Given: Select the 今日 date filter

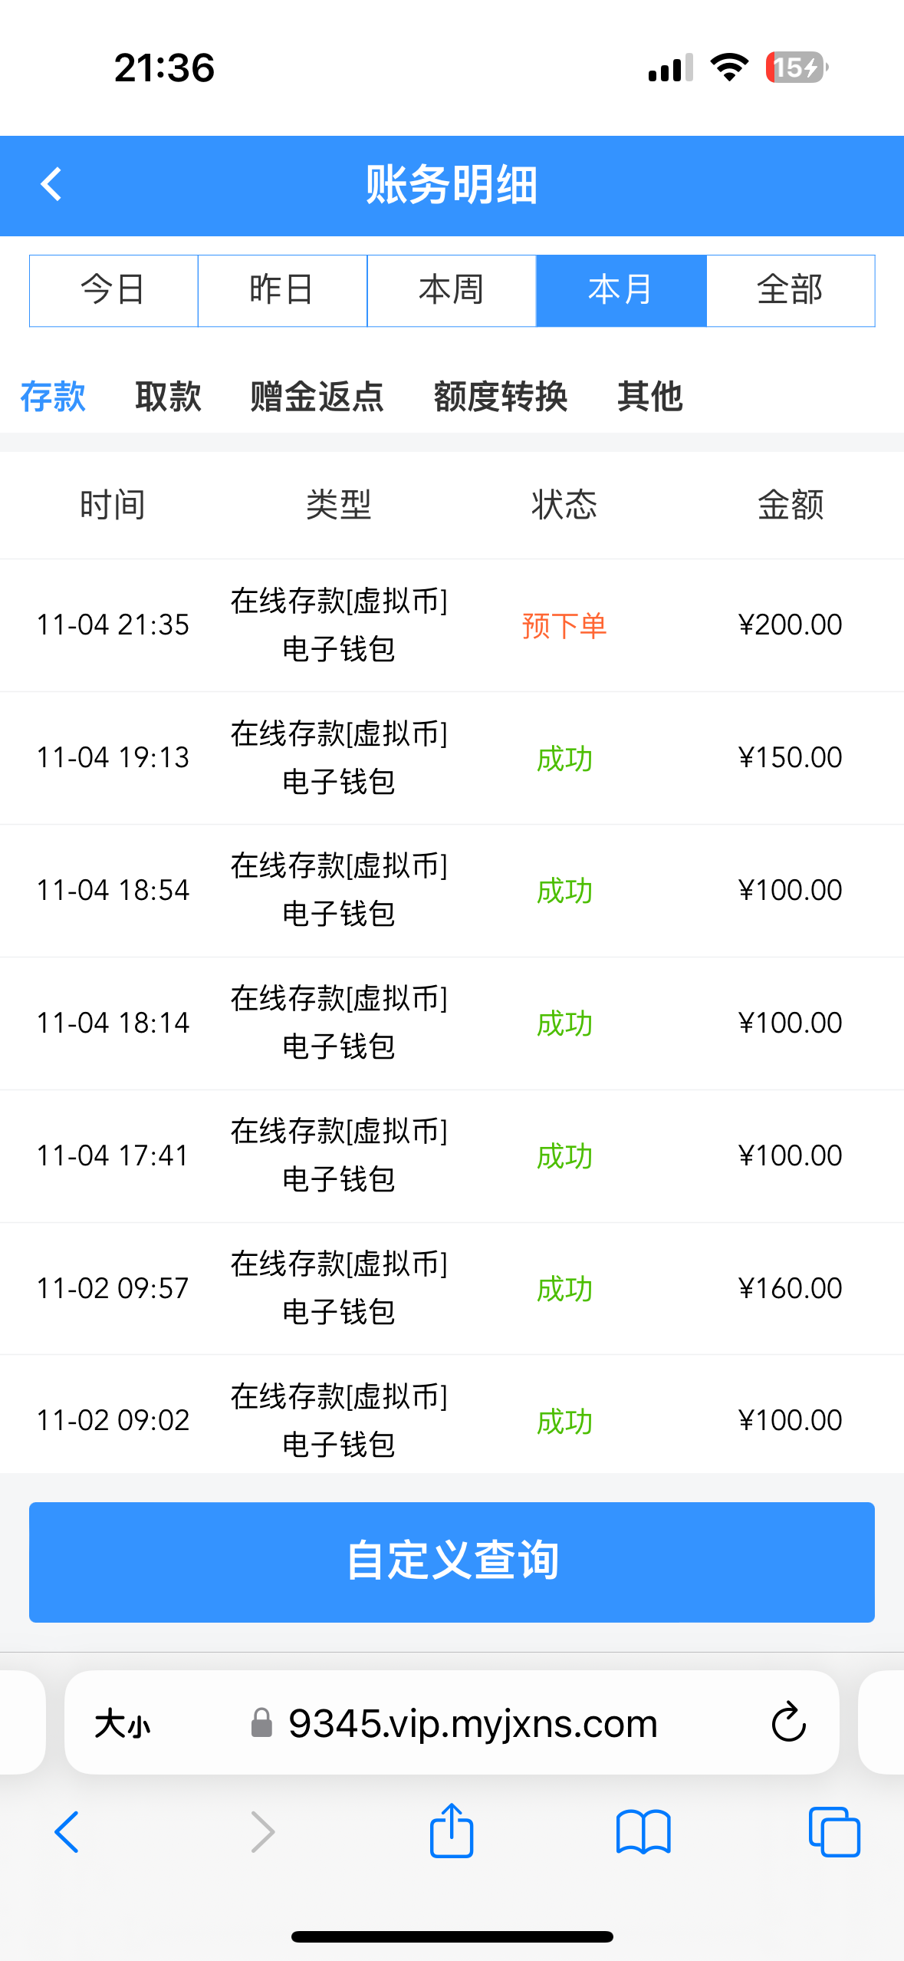Looking at the screenshot, I should (113, 291).
